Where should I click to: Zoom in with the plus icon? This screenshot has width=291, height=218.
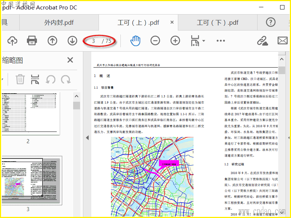pos(175,41)
